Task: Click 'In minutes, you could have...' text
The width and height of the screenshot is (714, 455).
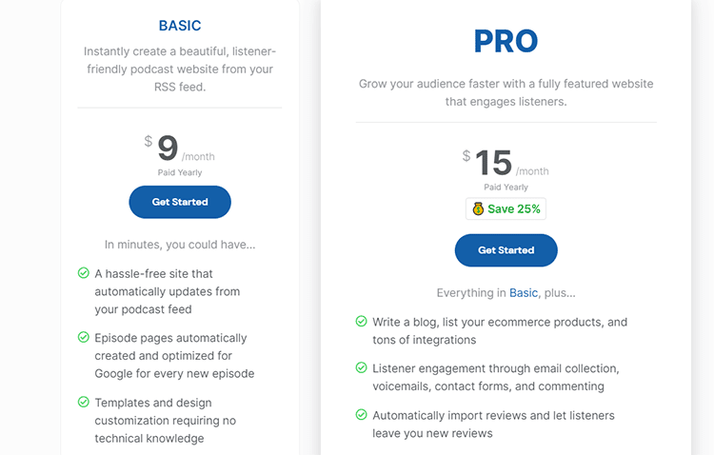Action: pyautogui.click(x=180, y=245)
